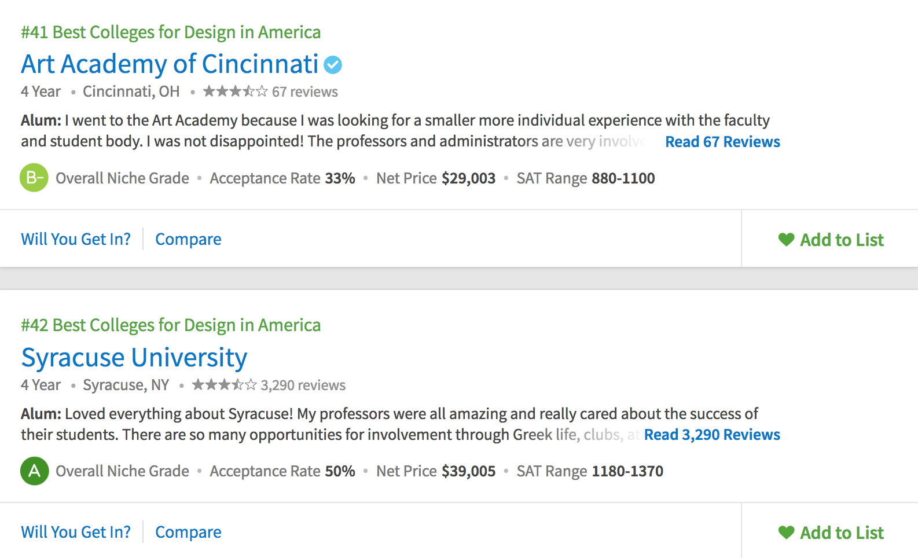Image resolution: width=918 pixels, height=558 pixels.
Task: Compare Syracuse University
Action: click(x=188, y=532)
